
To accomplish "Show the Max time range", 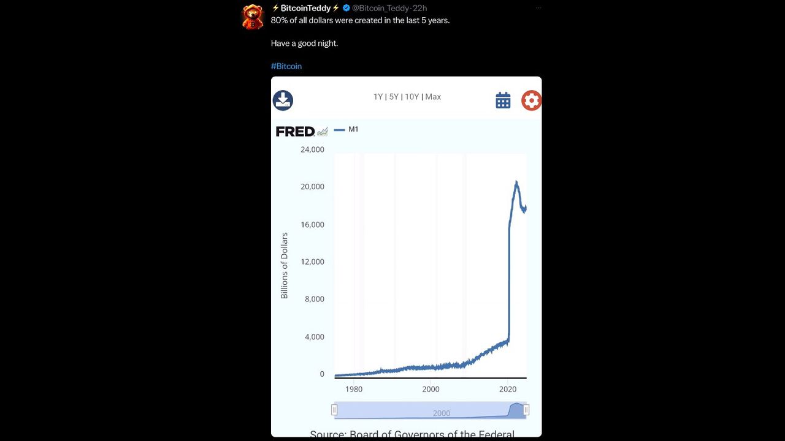I will pos(433,97).
